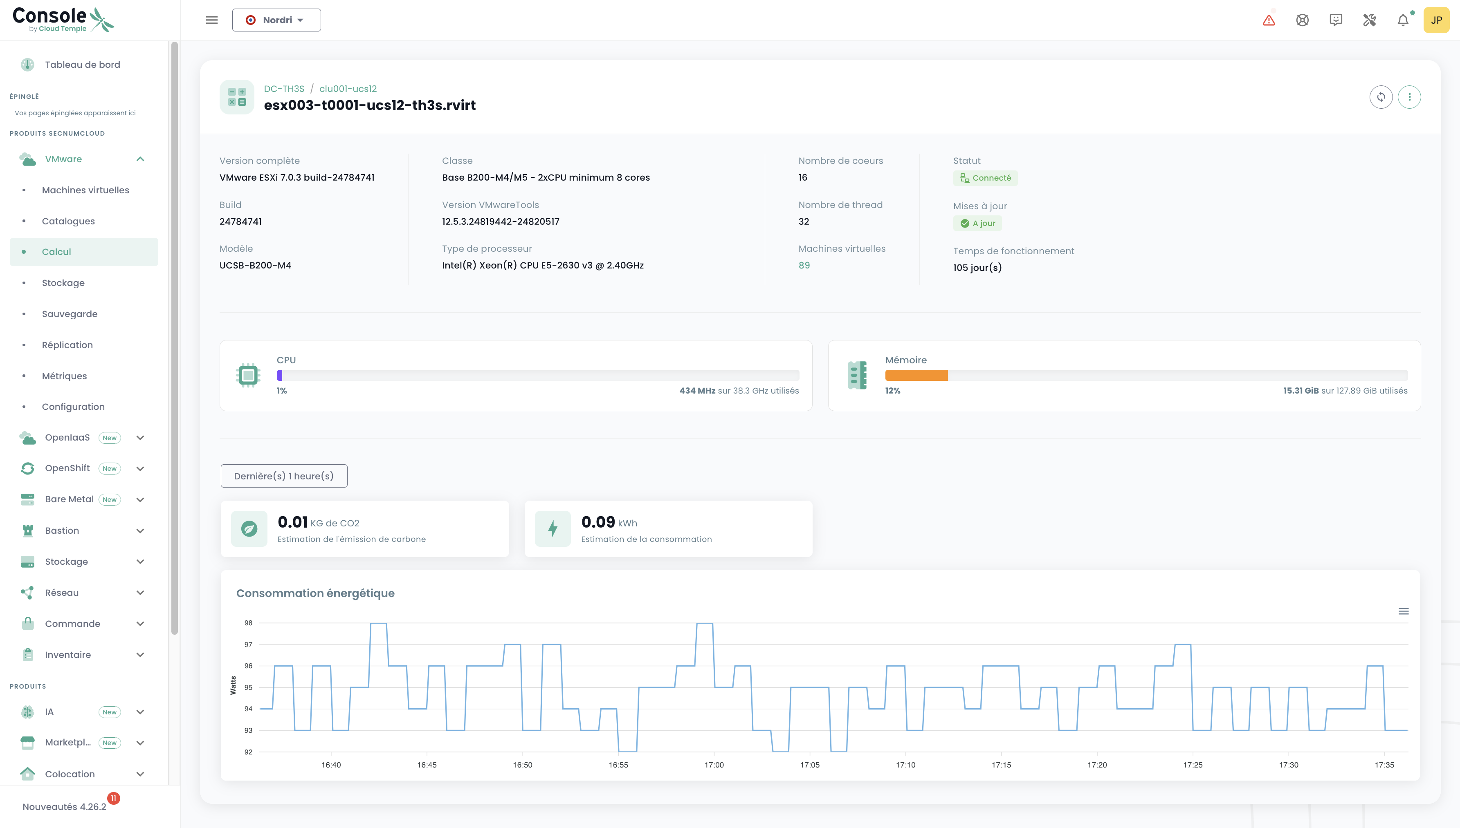The height and width of the screenshot is (828, 1460).
Task: Expand the OpenShift menu section
Action: (140, 469)
